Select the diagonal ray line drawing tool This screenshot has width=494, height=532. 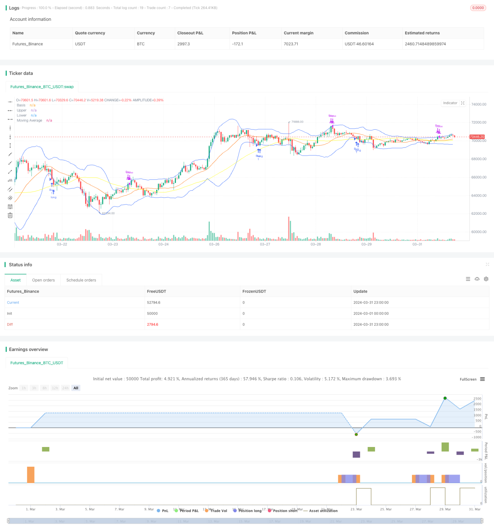(10, 163)
